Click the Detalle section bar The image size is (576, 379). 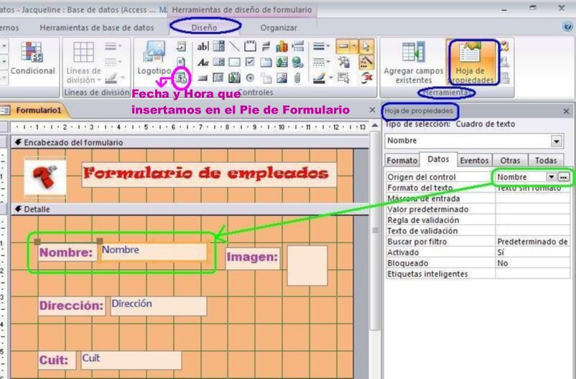point(190,210)
